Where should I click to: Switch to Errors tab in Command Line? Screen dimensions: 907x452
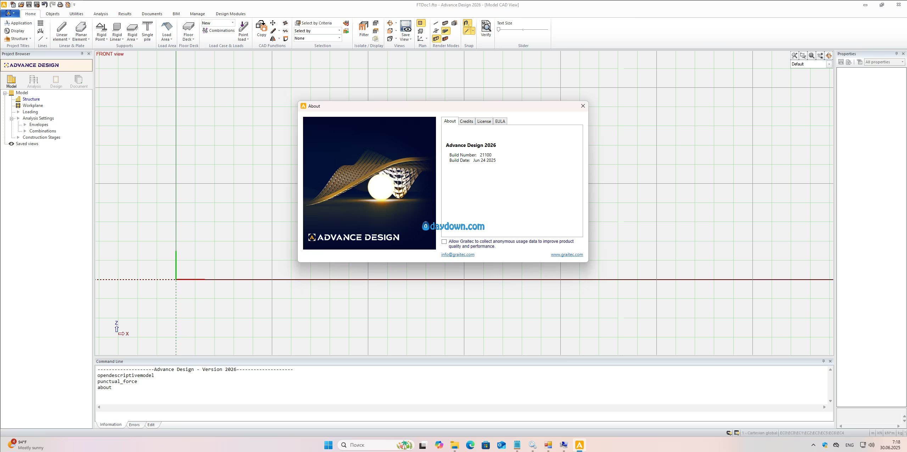click(134, 425)
